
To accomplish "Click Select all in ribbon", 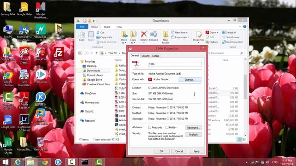I will click(x=229, y=32).
